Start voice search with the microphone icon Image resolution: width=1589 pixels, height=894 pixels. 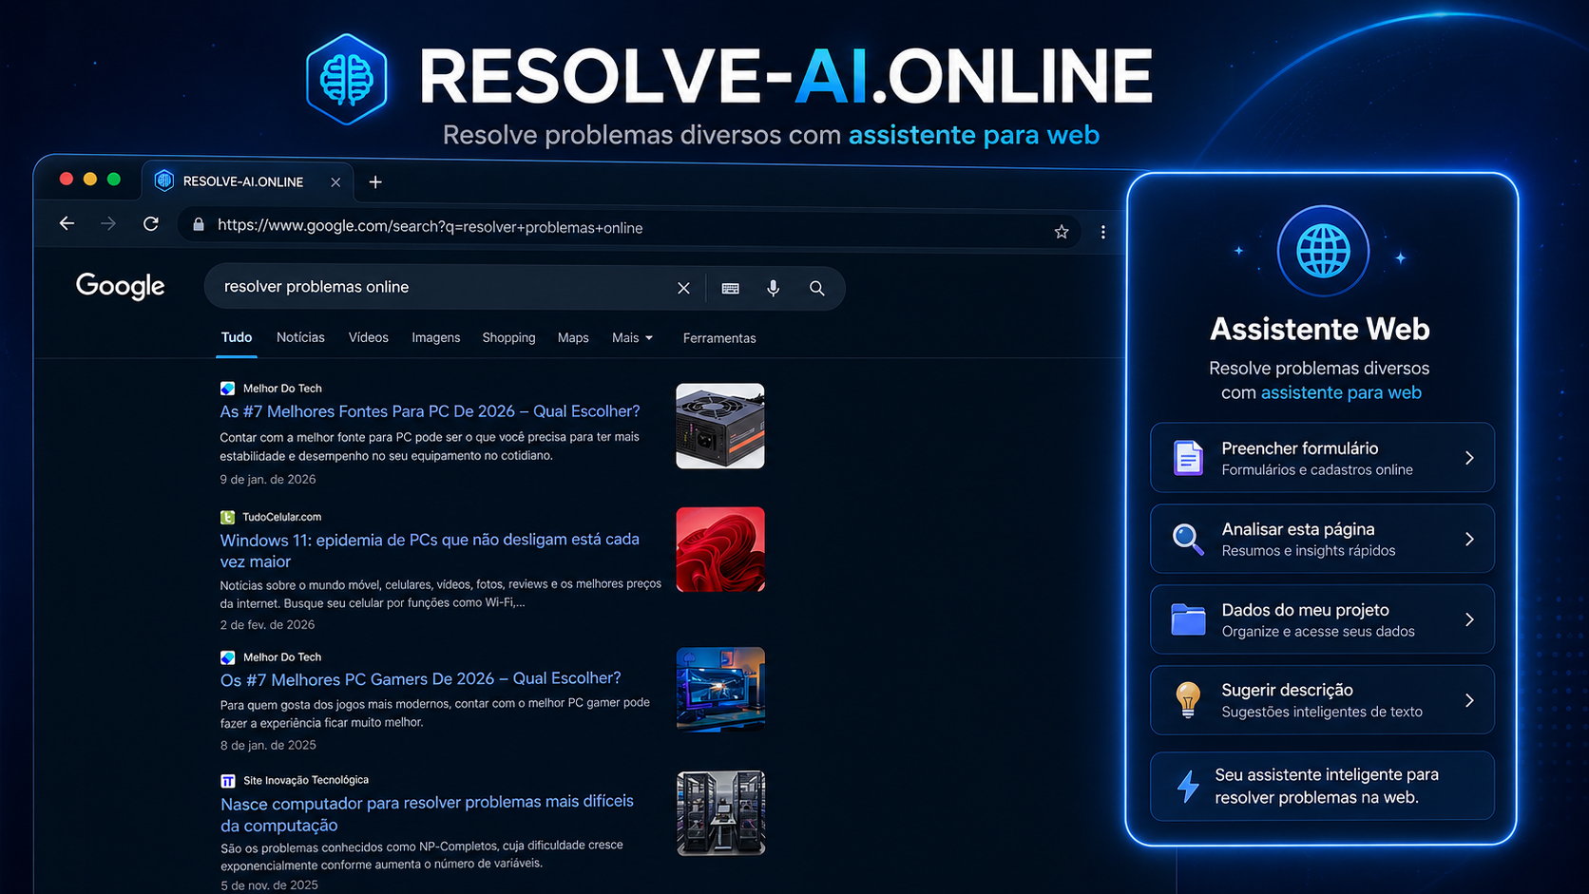(x=774, y=288)
